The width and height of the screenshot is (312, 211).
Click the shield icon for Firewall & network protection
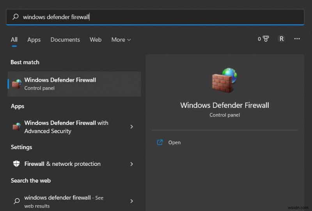16,164
